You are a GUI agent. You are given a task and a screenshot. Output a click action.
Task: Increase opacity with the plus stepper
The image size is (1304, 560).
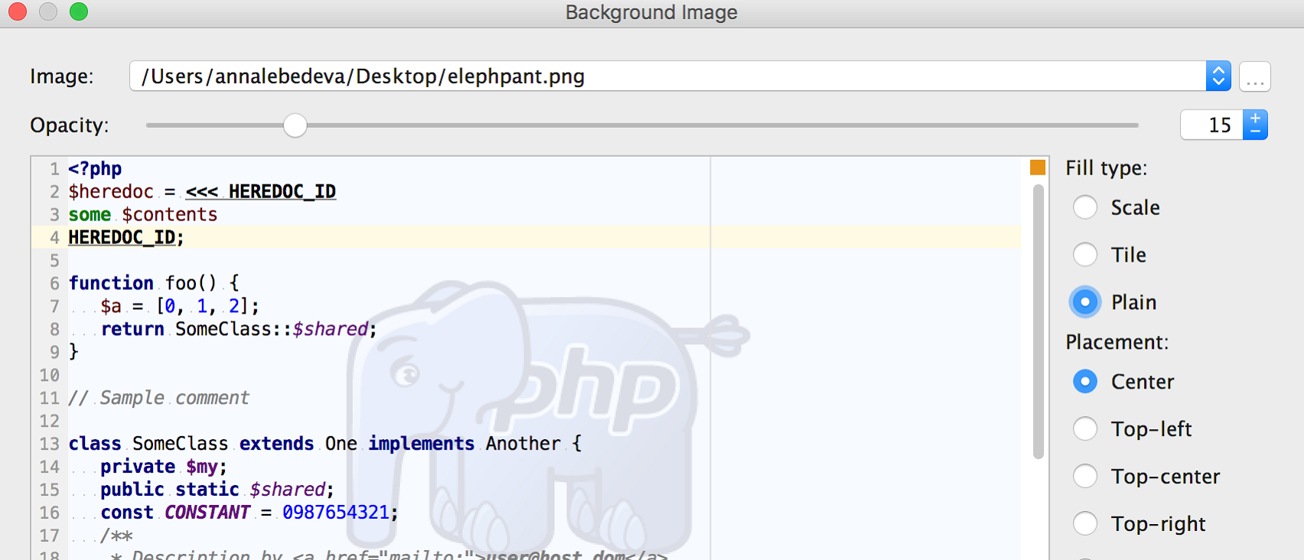(1255, 118)
